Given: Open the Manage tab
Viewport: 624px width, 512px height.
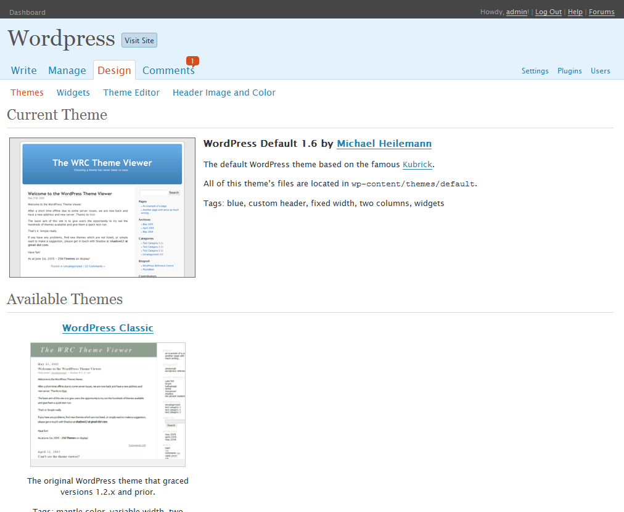Looking at the screenshot, I should (x=67, y=70).
